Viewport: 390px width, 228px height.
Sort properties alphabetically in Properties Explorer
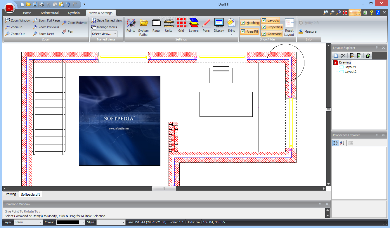pyautogui.click(x=342, y=143)
